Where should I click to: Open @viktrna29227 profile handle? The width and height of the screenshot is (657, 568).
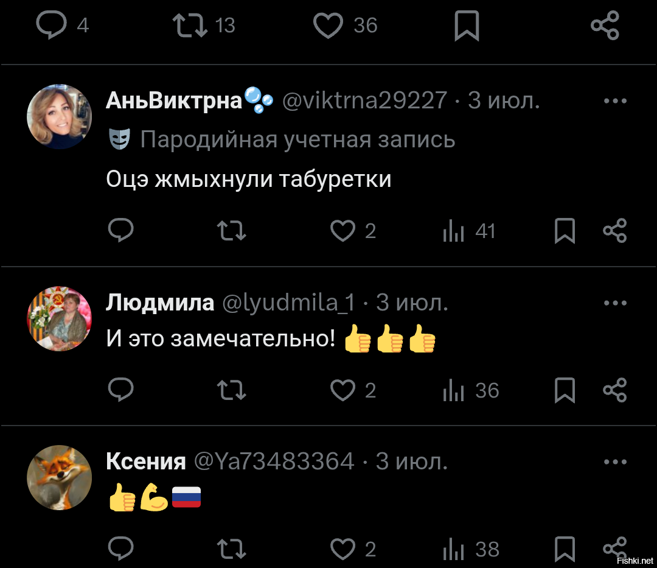[364, 100]
